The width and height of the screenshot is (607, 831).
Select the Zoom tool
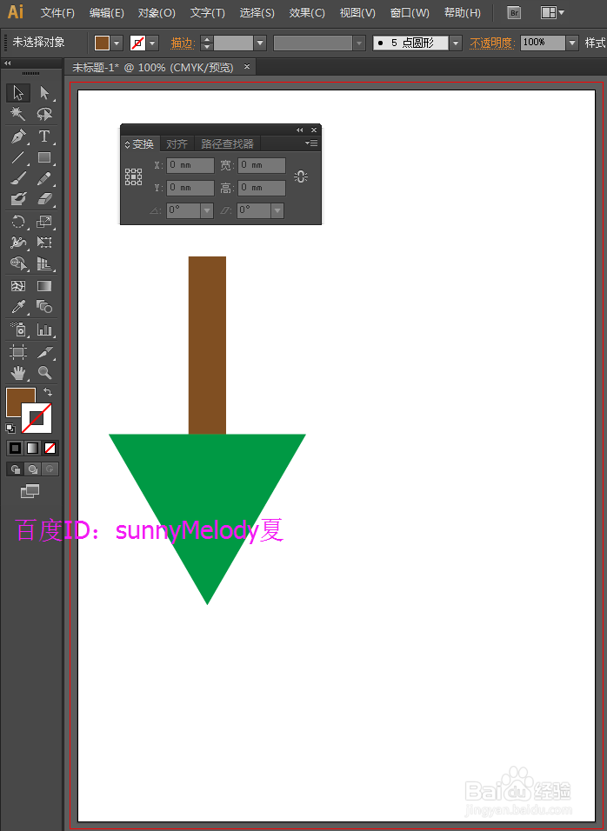(x=44, y=373)
